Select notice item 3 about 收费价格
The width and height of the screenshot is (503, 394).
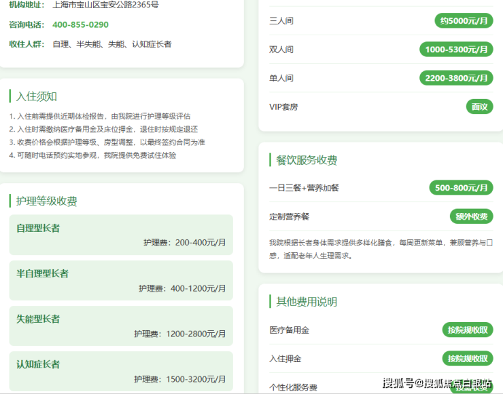point(107,142)
